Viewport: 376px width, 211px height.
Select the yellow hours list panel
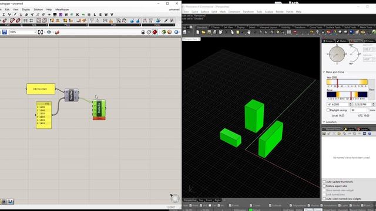(x=44, y=115)
